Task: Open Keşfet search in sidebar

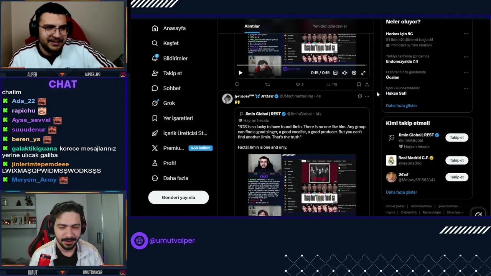Action: pyautogui.click(x=165, y=43)
